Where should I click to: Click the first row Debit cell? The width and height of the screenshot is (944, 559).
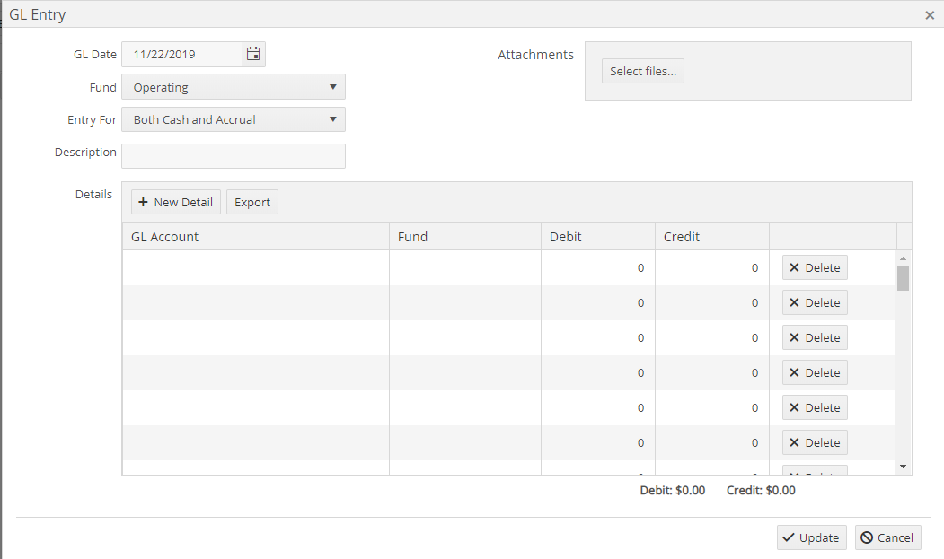point(598,267)
